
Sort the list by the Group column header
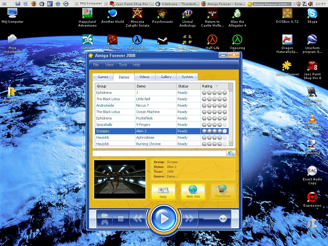(x=115, y=86)
